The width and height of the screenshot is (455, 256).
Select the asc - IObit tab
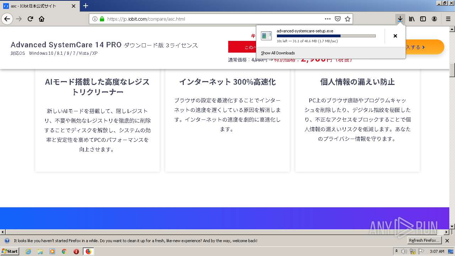point(39,6)
